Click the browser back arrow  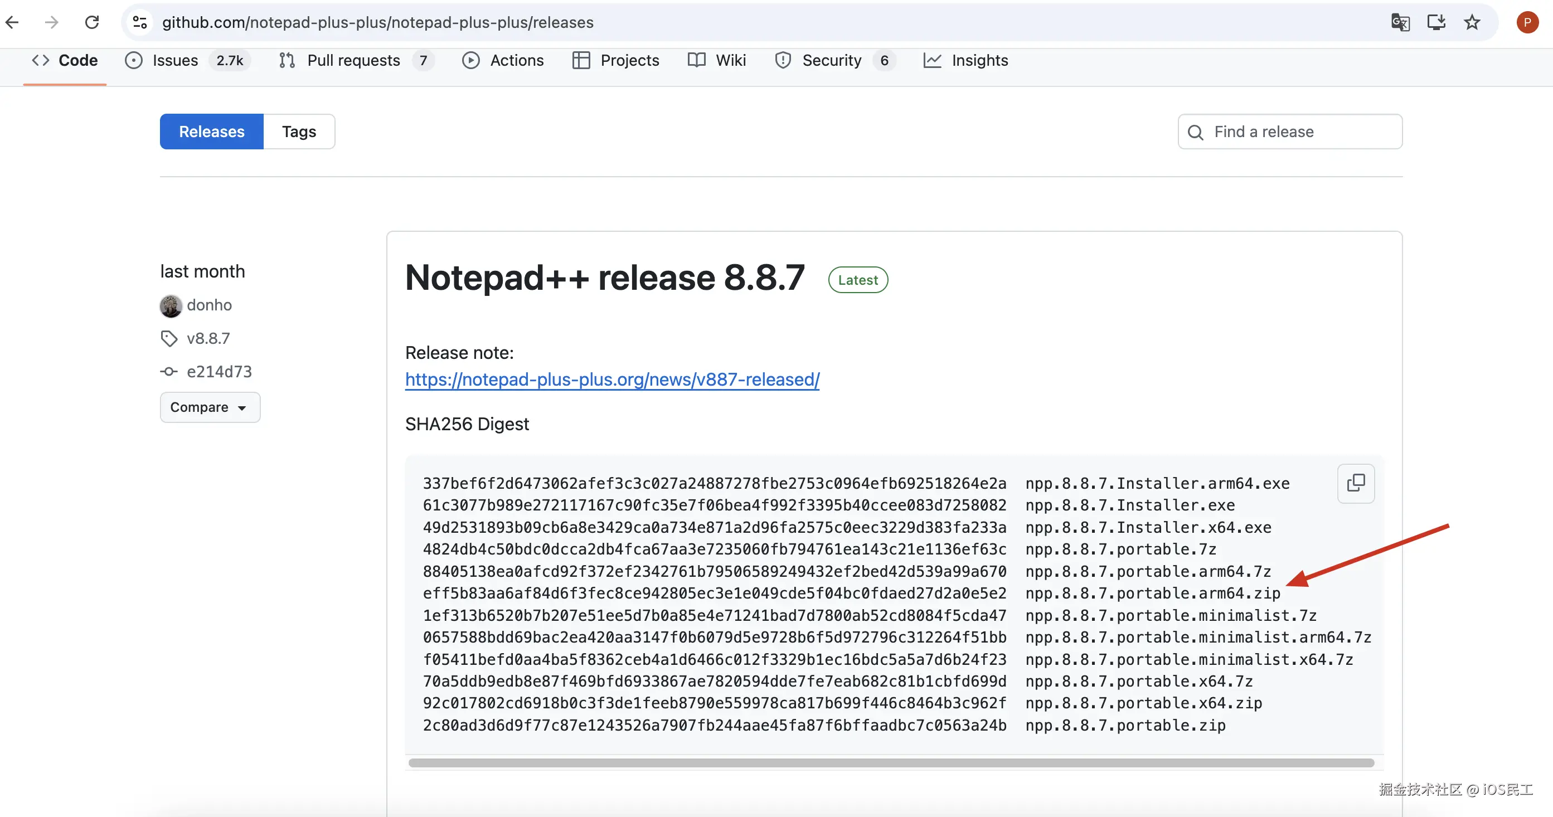pos(13,22)
